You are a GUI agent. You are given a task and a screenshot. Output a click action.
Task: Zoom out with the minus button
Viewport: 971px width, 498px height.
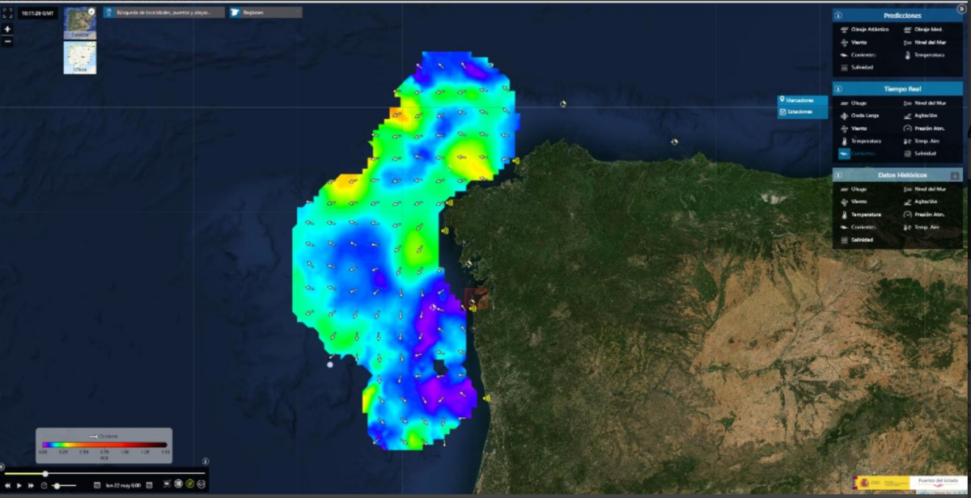[x=7, y=41]
